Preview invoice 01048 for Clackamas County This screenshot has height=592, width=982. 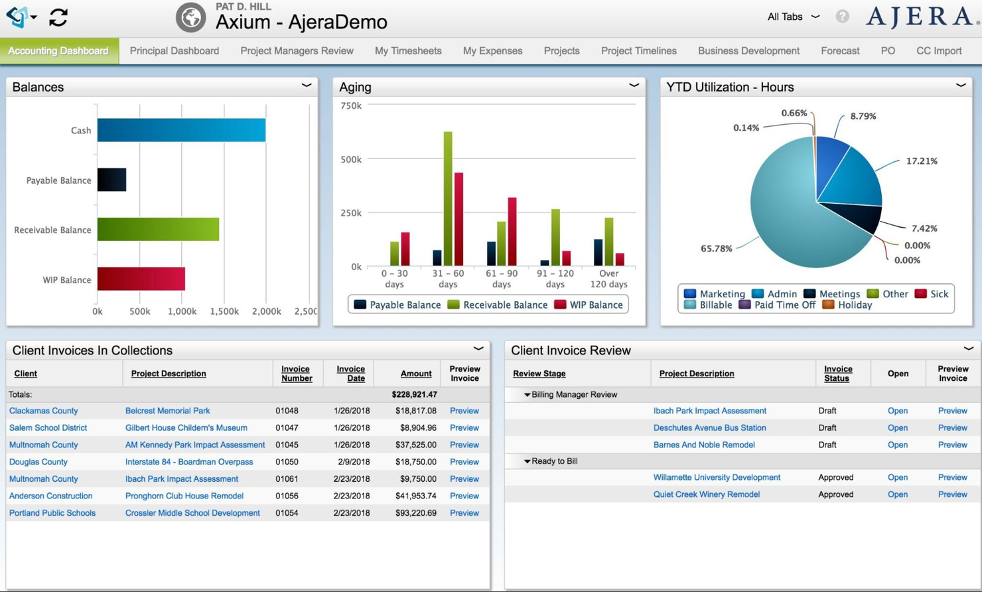coord(464,411)
